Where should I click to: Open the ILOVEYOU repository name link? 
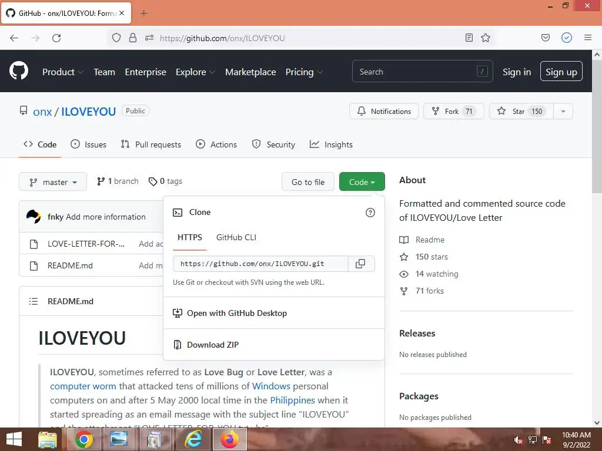coord(88,112)
